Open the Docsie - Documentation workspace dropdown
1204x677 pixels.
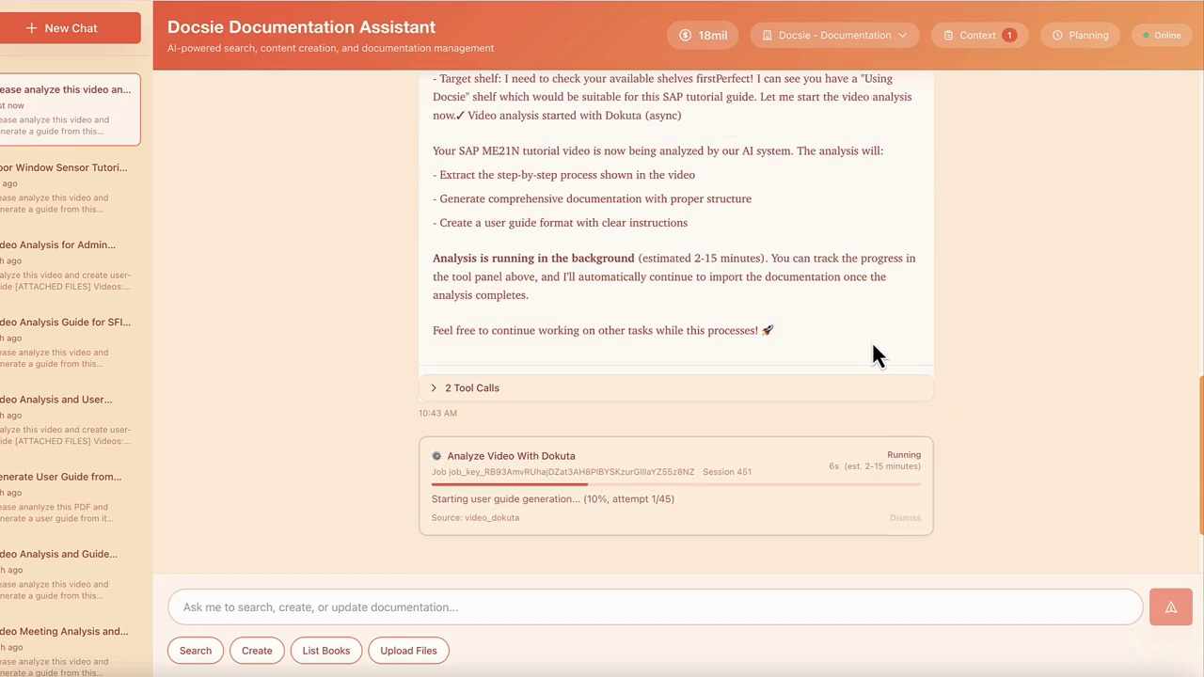pyautogui.click(x=834, y=35)
